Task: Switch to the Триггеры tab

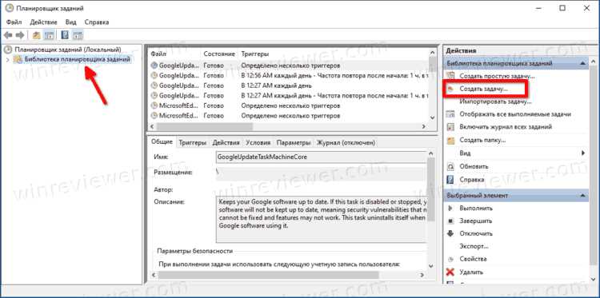Action: 193,142
